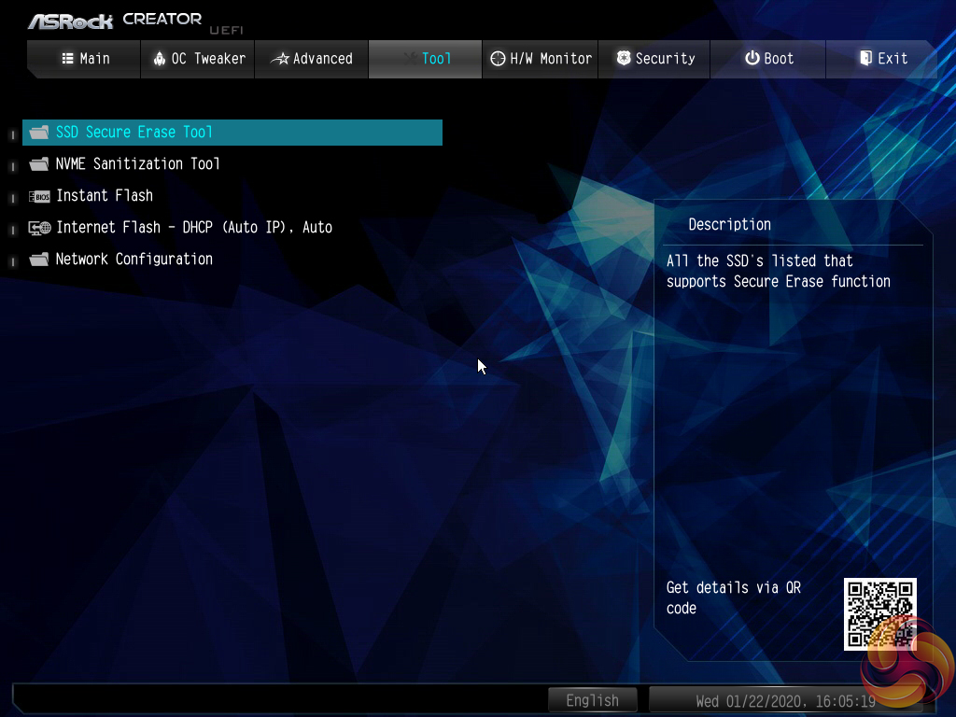956x717 pixels.
Task: Expand NVME Sanitization Tool submenu
Action: [x=138, y=164]
